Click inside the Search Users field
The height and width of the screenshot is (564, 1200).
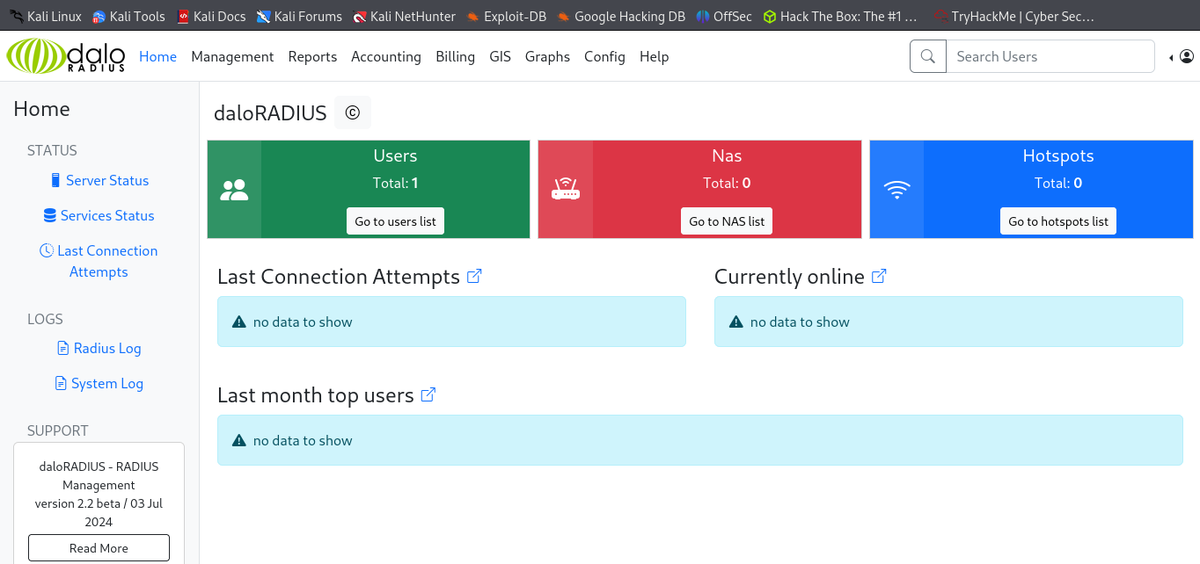1051,56
